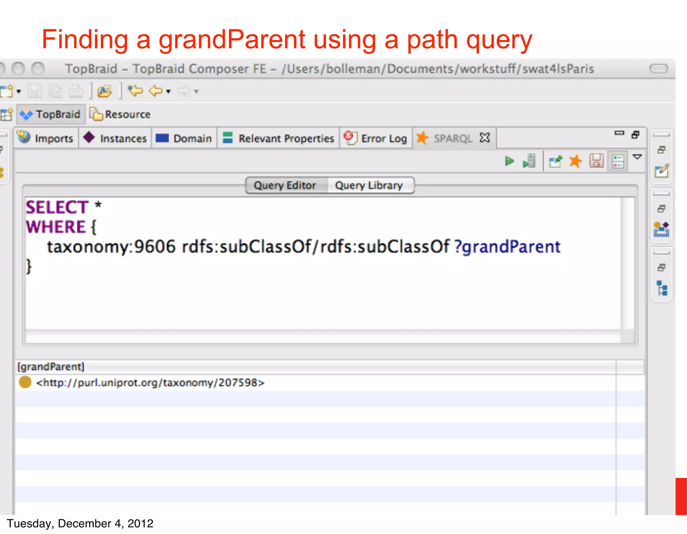The height and width of the screenshot is (534, 687).
Task: Click the query editor vertical scrollbar
Action: 627,263
